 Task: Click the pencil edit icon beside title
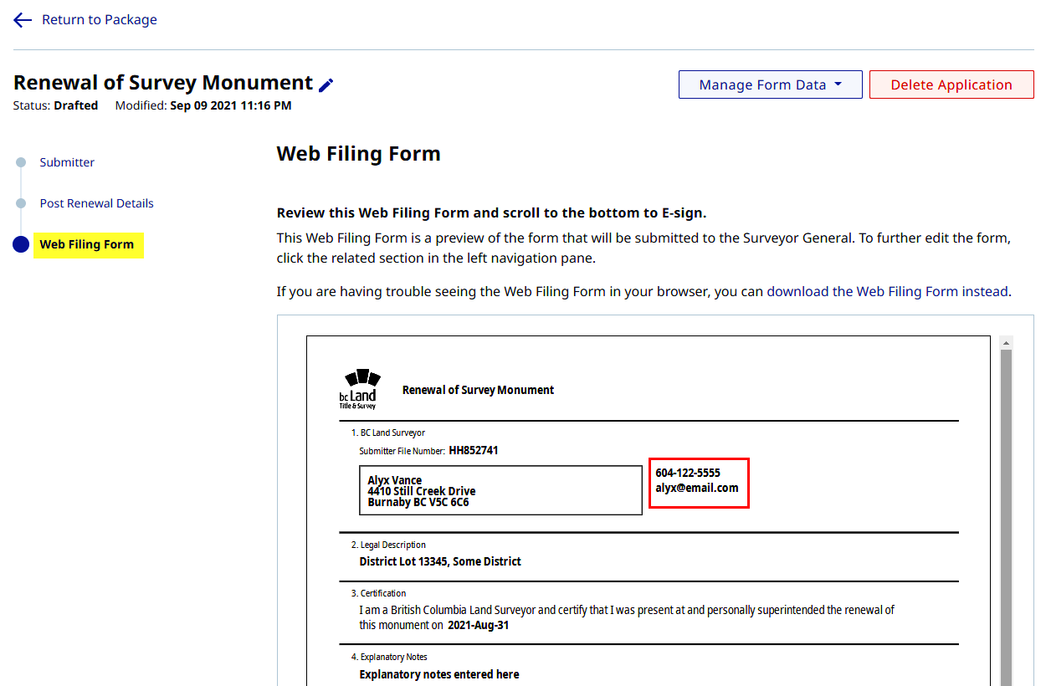pos(326,84)
